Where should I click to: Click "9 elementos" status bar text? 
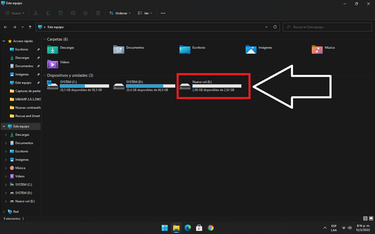point(12,219)
